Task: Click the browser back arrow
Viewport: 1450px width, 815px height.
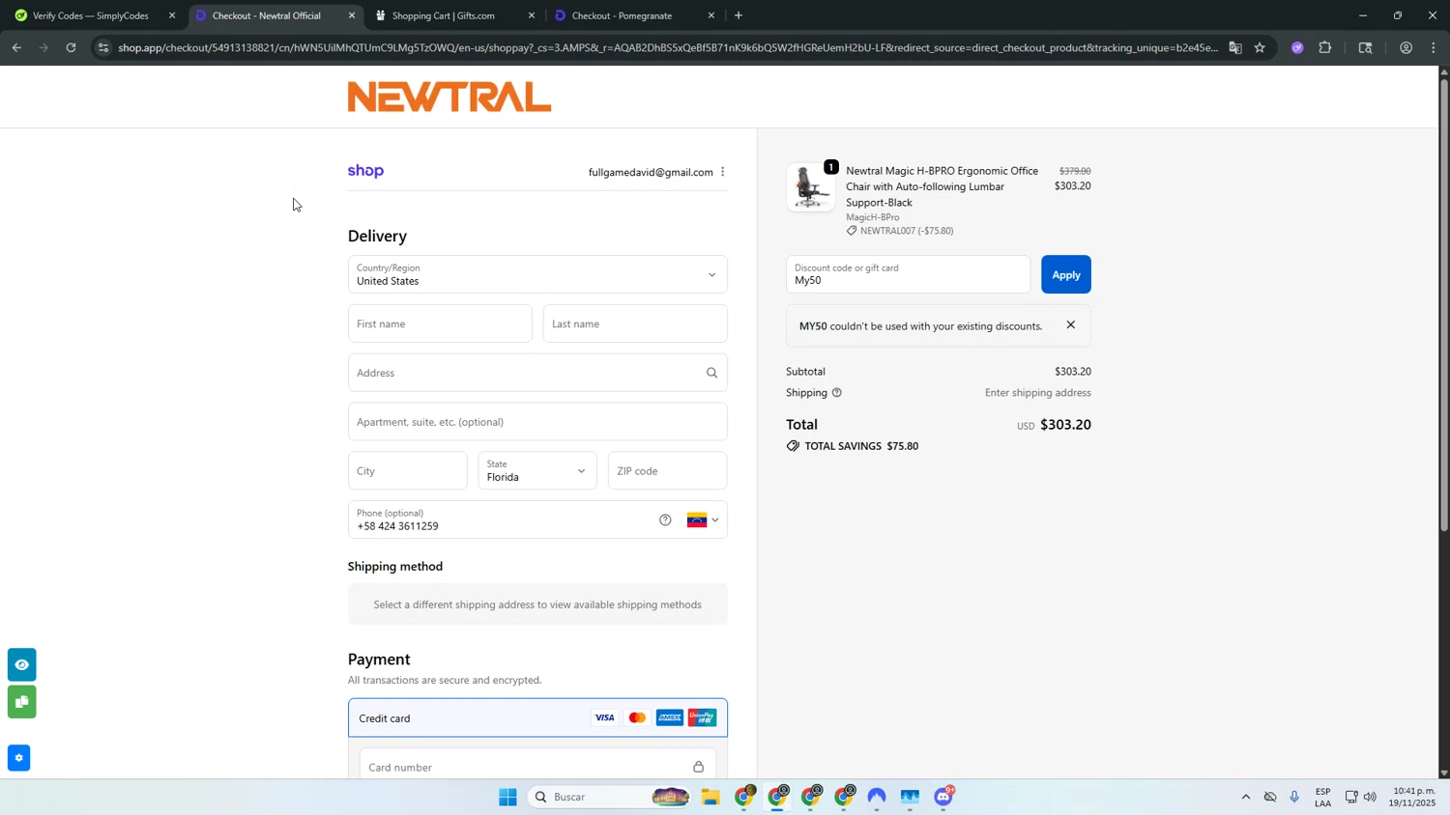Action: pos(15,47)
